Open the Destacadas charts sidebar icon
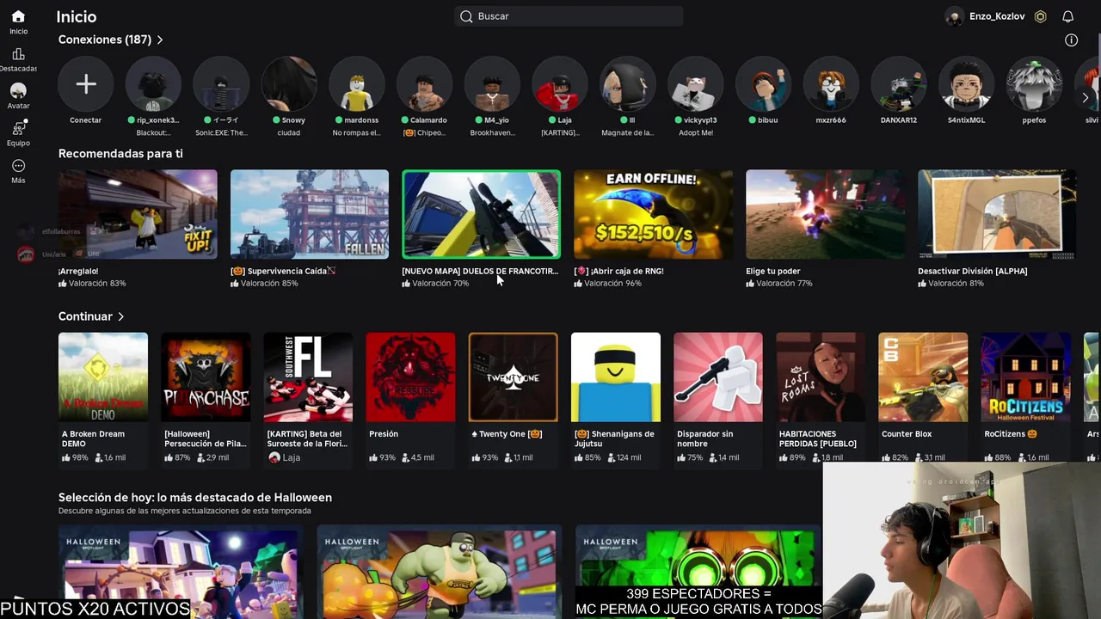This screenshot has height=619, width=1101. 18,54
